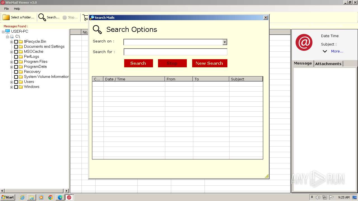
Task: Click the red Stop button
Action: [172, 63]
